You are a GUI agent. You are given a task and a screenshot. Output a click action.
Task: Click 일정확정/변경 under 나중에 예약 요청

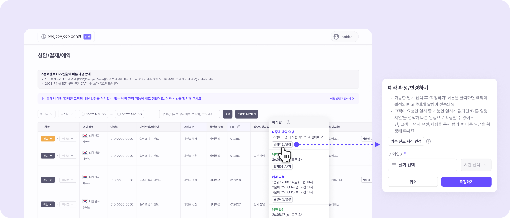(282, 145)
